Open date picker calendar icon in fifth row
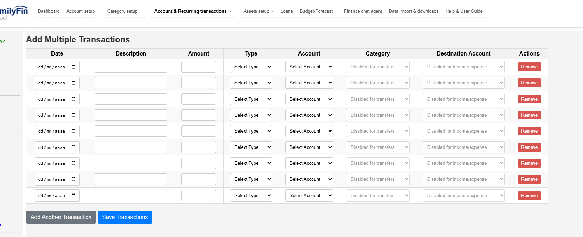 pyautogui.click(x=73, y=131)
